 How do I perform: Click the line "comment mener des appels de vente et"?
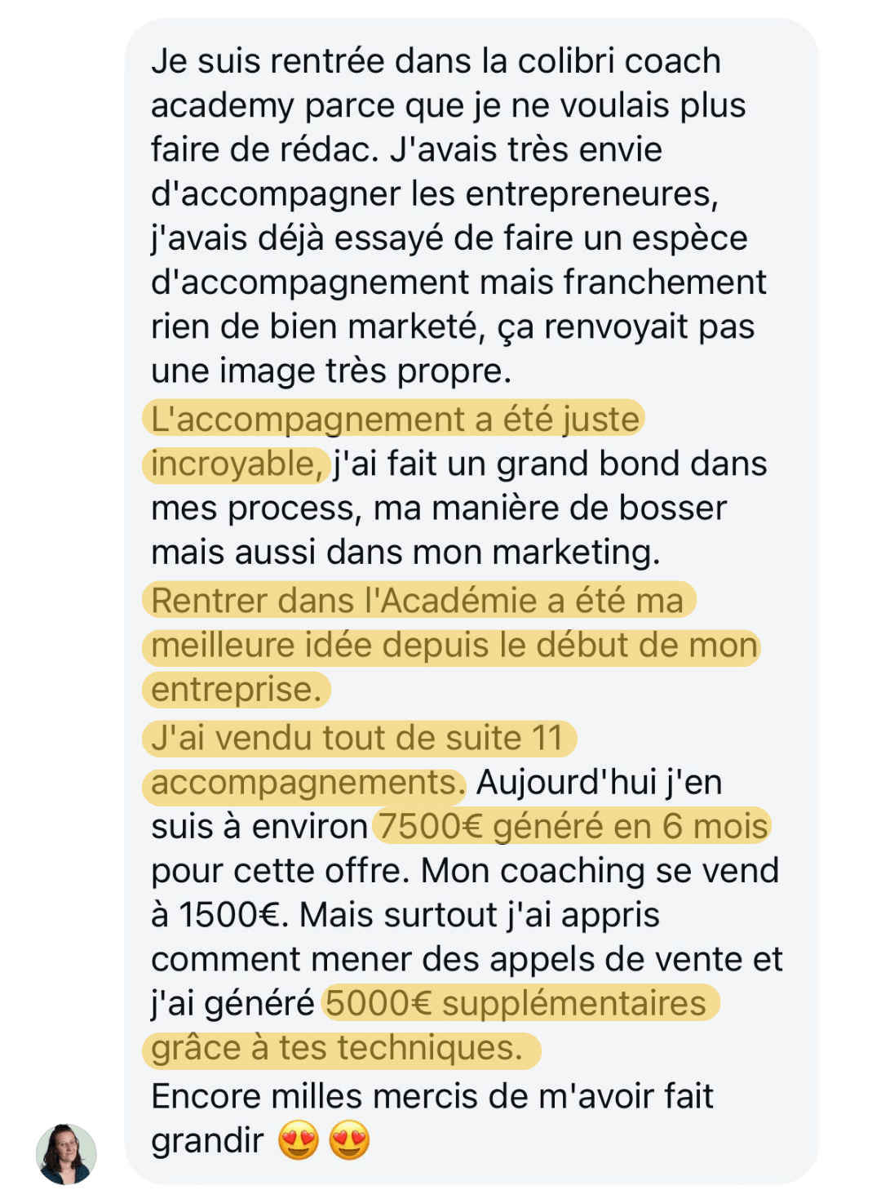tap(467, 959)
